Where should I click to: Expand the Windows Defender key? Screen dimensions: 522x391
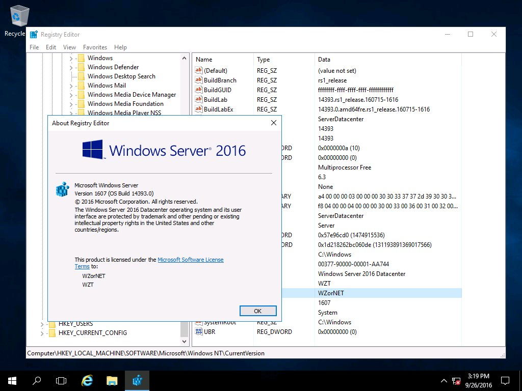(71, 68)
